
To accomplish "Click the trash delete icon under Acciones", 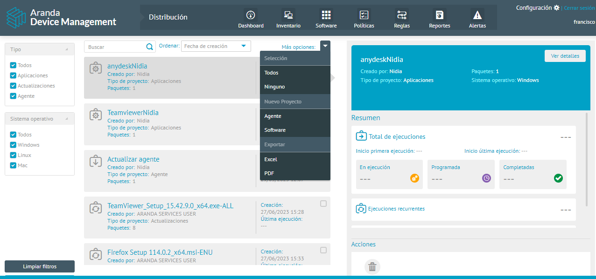I will tap(372, 267).
